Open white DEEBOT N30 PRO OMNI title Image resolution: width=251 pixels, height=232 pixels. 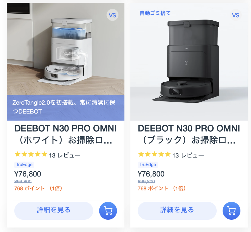click(66, 134)
